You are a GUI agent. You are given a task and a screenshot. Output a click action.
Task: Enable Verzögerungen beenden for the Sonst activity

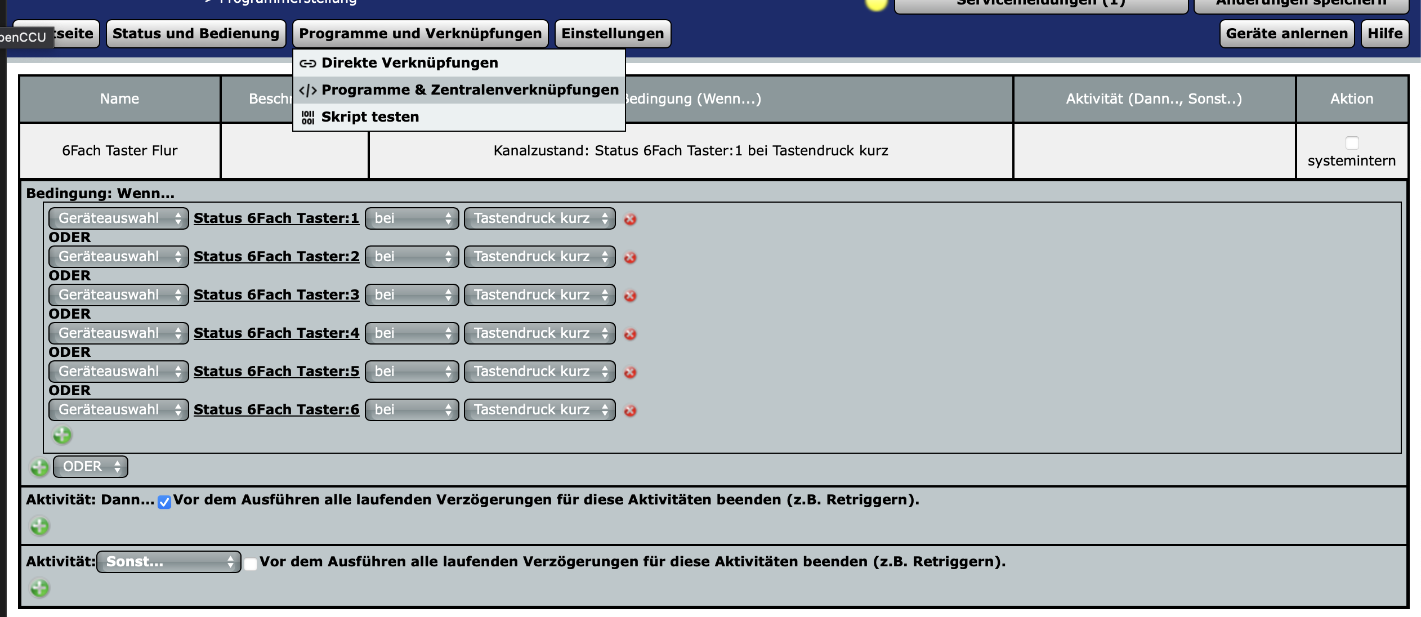click(x=252, y=563)
